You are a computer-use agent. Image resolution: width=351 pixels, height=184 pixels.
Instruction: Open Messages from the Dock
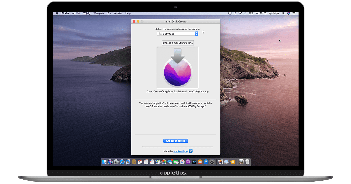point(170,162)
